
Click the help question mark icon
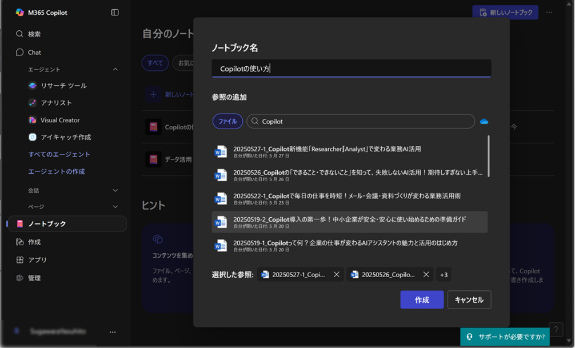click(556, 329)
